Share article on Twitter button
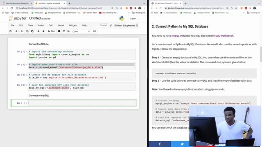This screenshot has height=147, width=262. point(182,144)
